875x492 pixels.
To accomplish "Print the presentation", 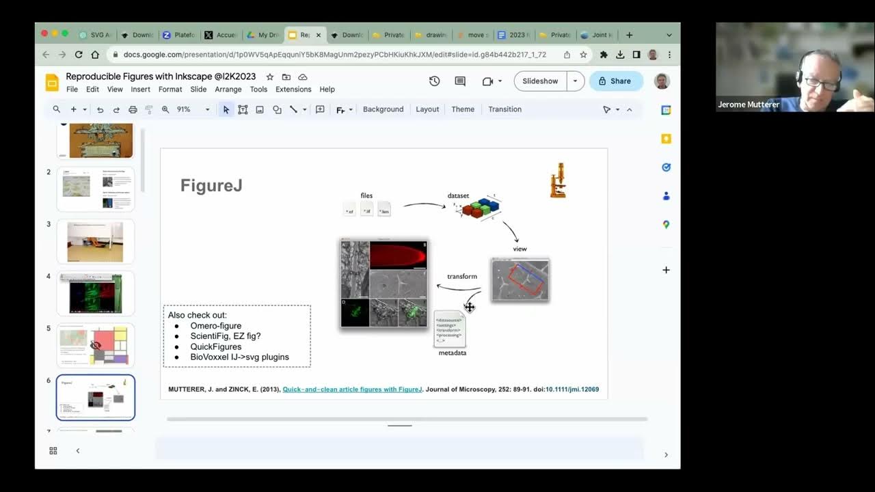I will pos(133,109).
